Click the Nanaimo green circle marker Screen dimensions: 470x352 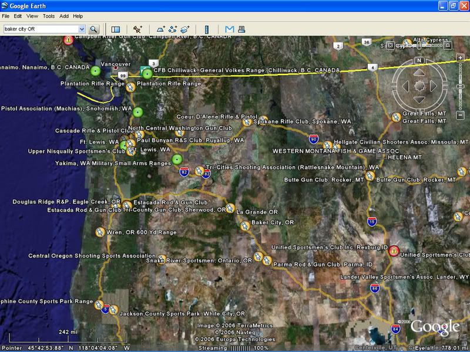(96, 71)
